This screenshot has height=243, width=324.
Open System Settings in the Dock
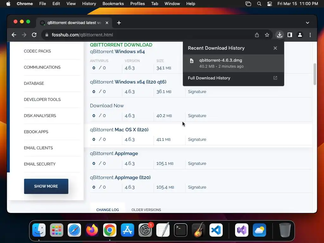(x=145, y=230)
